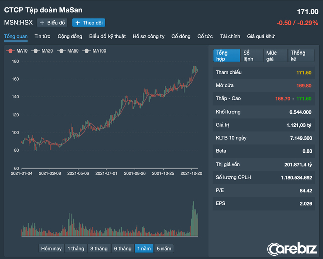The image size is (323, 259).
Task: Click the EPS value 2.026
Action: coord(306,204)
